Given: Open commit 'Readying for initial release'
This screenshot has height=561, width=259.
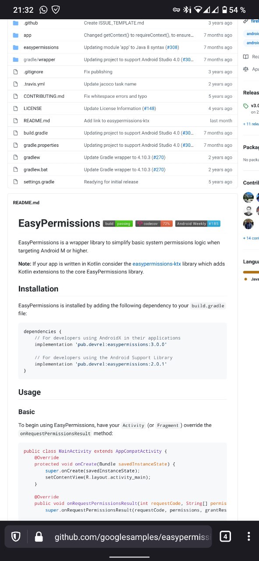Looking at the screenshot, I should [111, 182].
